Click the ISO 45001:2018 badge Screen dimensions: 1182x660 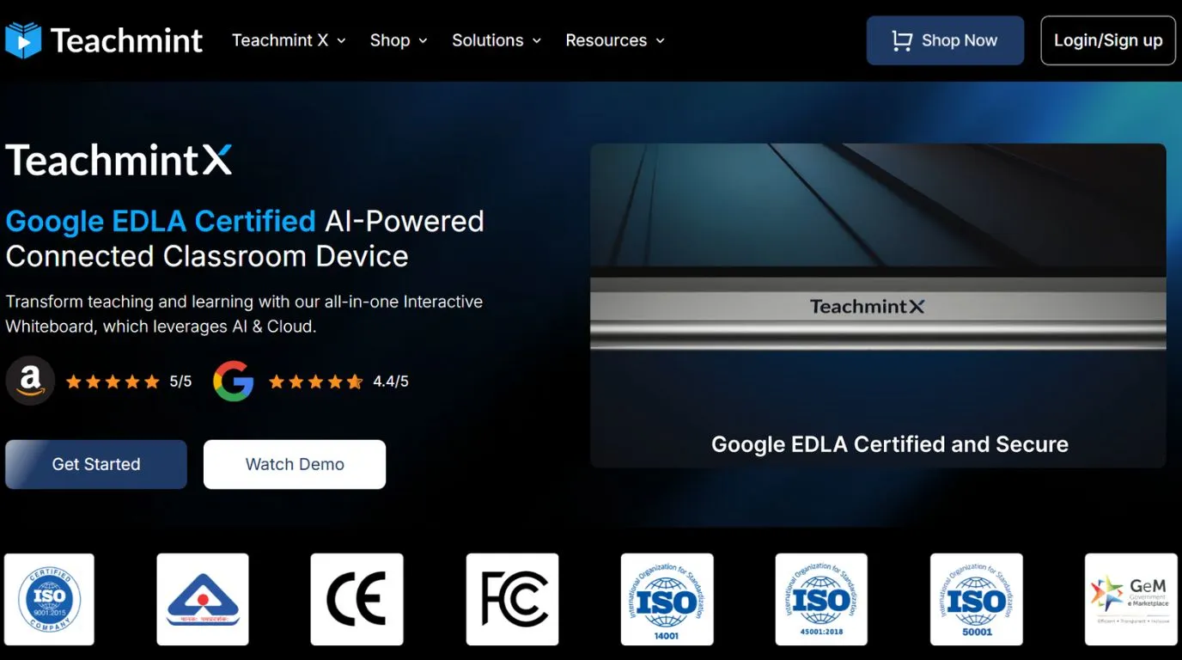(x=821, y=599)
